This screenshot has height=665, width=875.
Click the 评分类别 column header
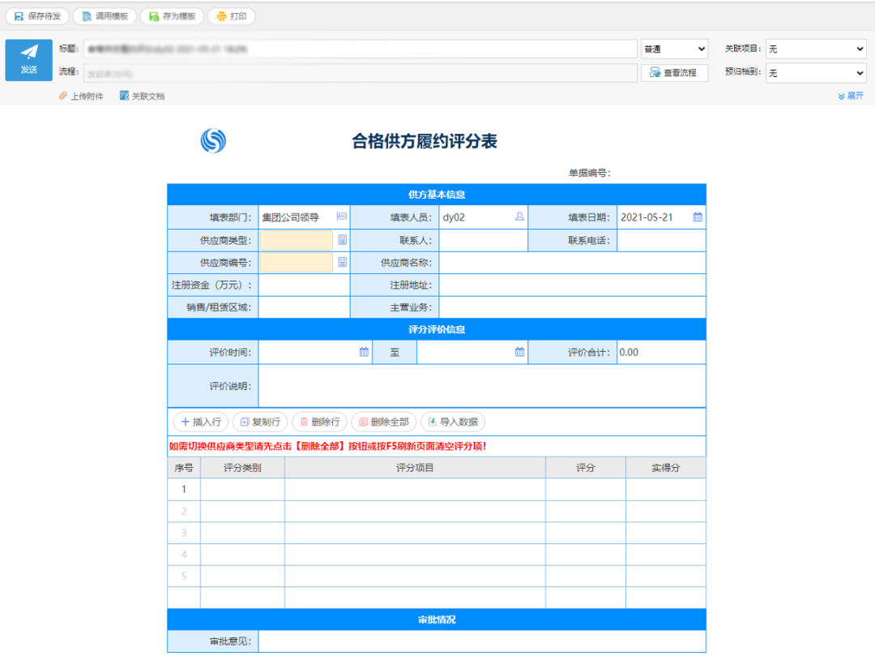point(242,468)
